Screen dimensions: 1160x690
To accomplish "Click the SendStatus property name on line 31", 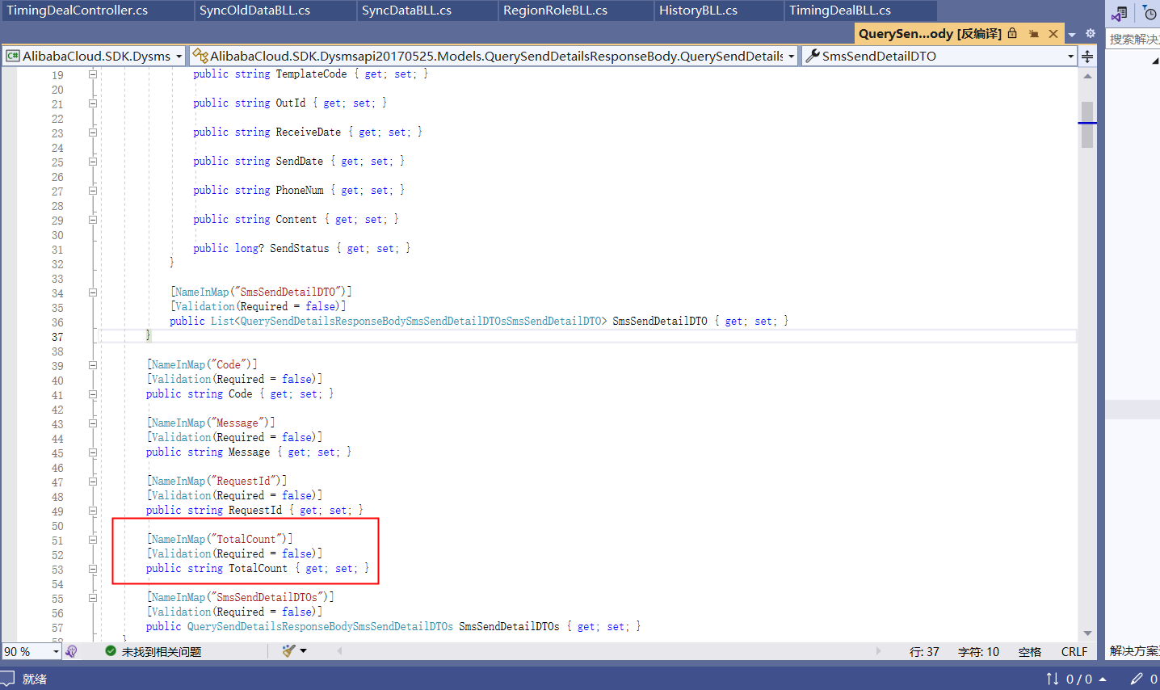I will [300, 248].
